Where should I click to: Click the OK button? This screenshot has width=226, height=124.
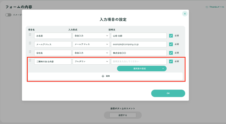pos(168,94)
